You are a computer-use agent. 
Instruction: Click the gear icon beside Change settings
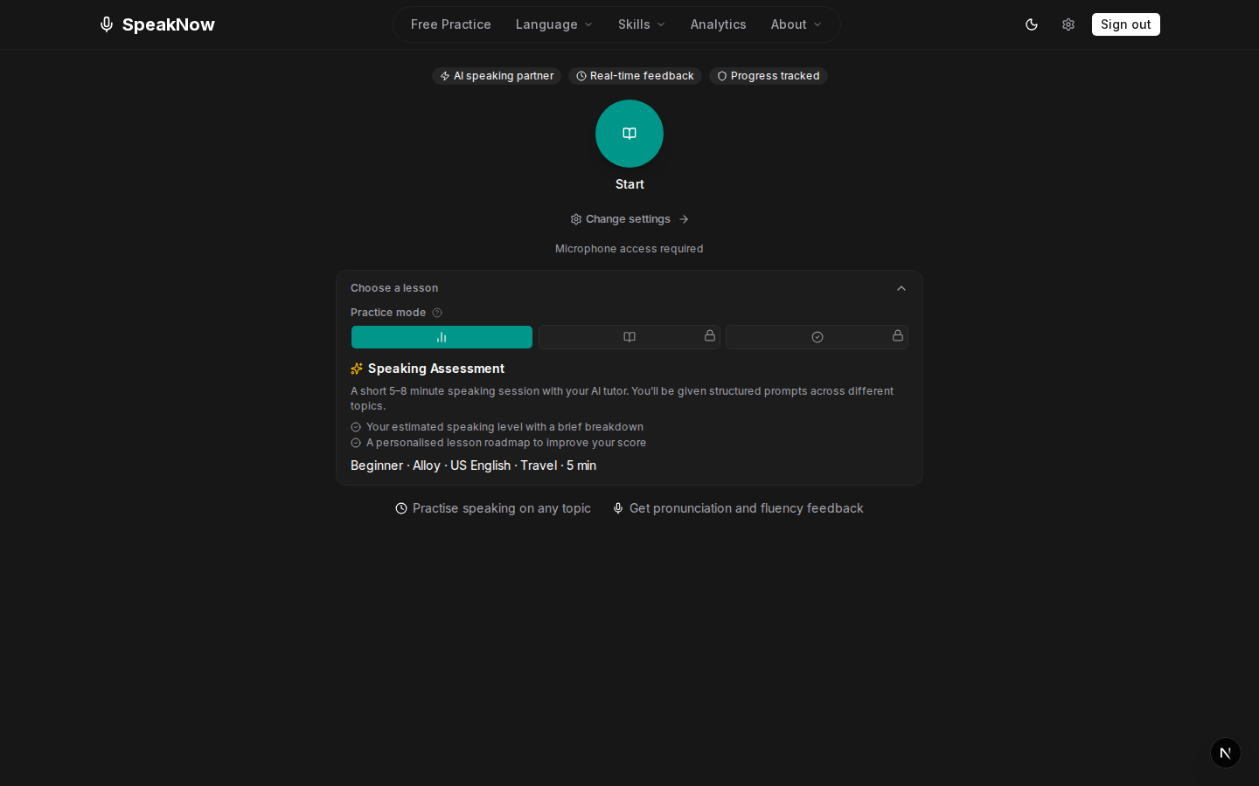click(575, 219)
